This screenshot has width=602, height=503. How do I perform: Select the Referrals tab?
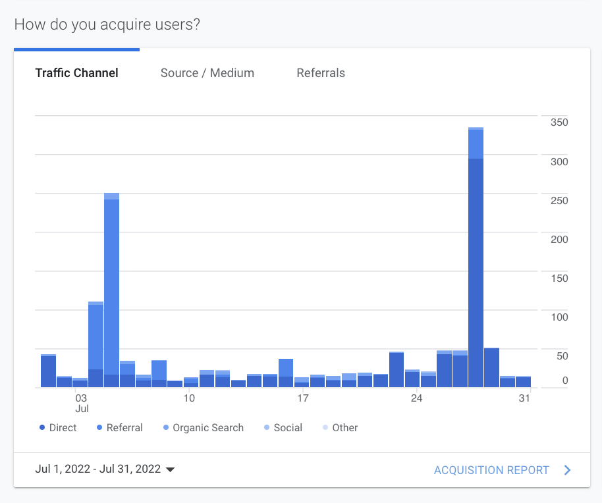(x=321, y=73)
